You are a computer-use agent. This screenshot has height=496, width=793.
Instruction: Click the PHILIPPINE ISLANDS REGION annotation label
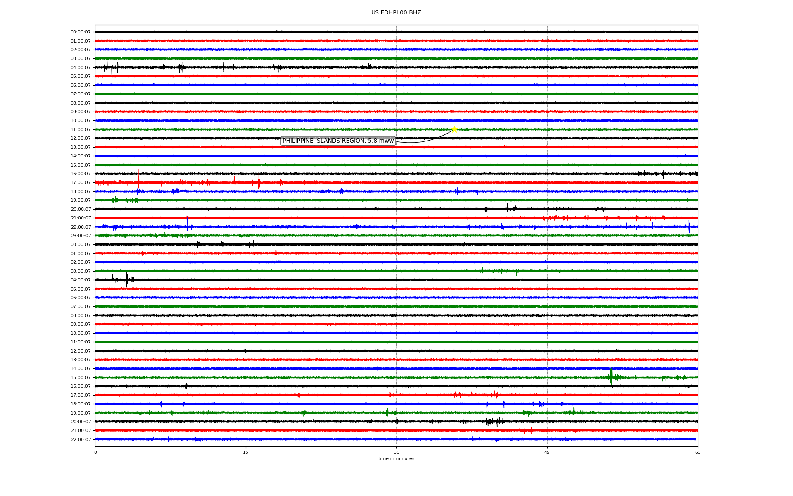pos(338,141)
